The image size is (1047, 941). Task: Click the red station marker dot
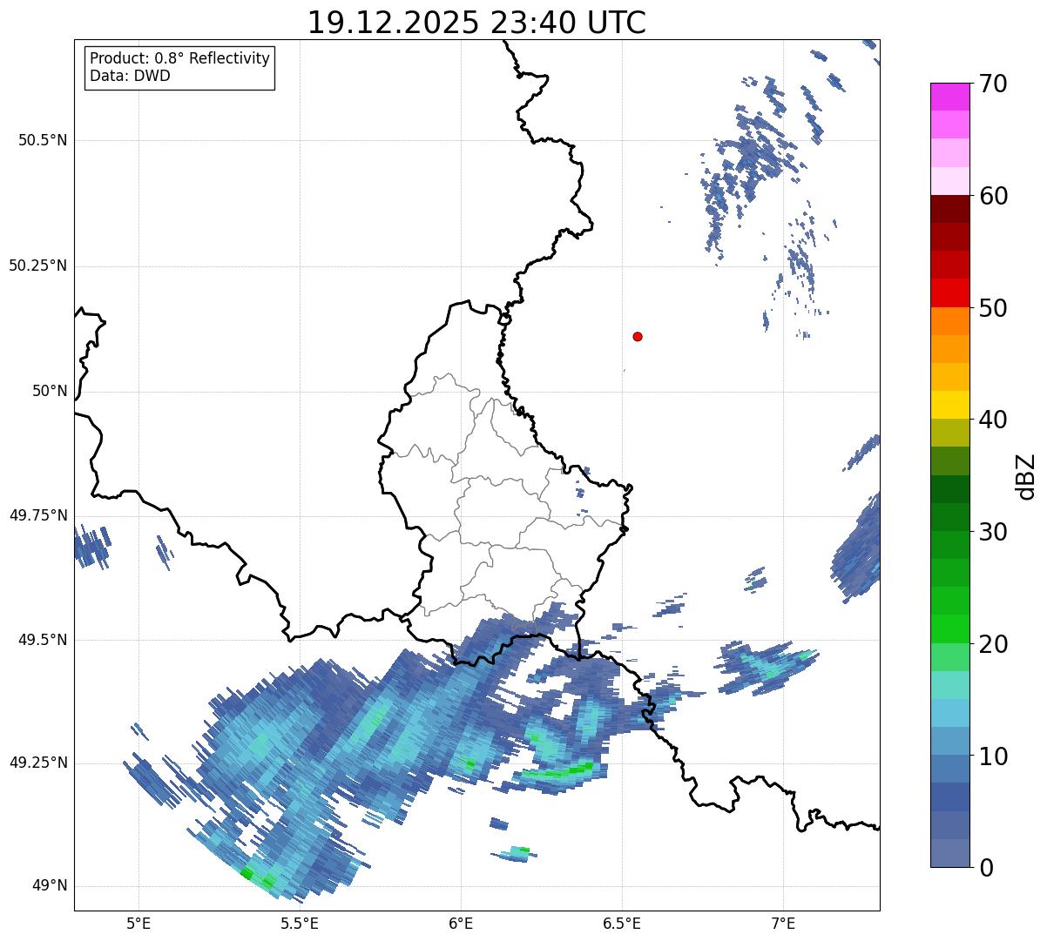638,336
